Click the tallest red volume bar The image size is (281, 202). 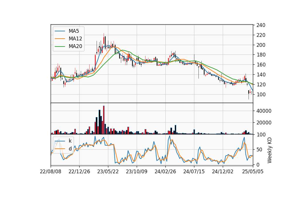pyautogui.click(x=104, y=120)
